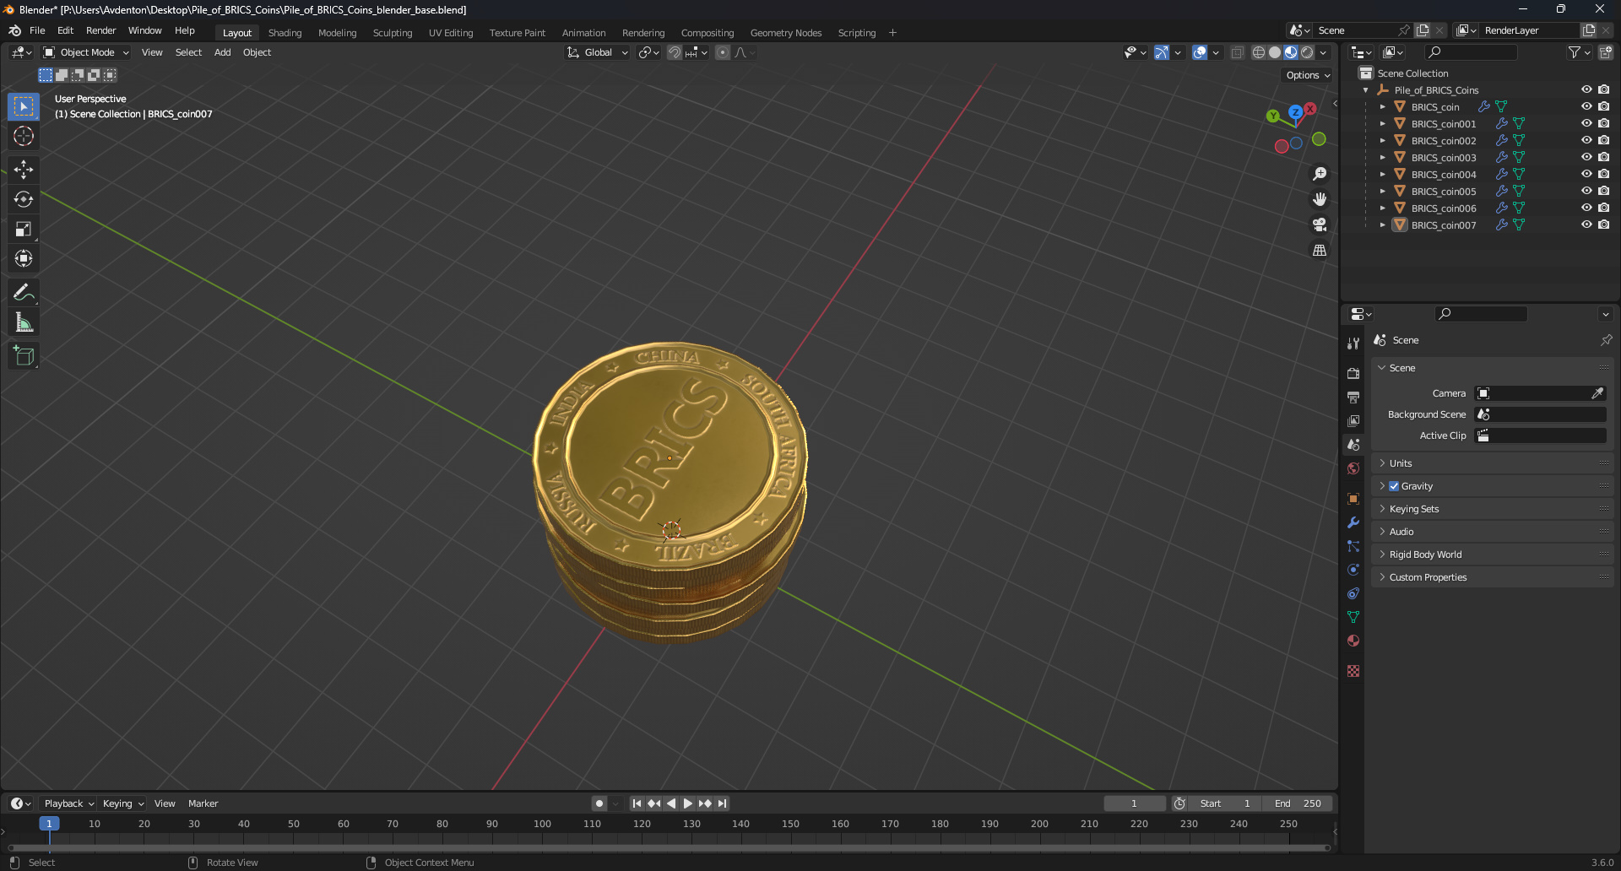
Task: Toggle the Gravity checkbox
Action: point(1394,486)
